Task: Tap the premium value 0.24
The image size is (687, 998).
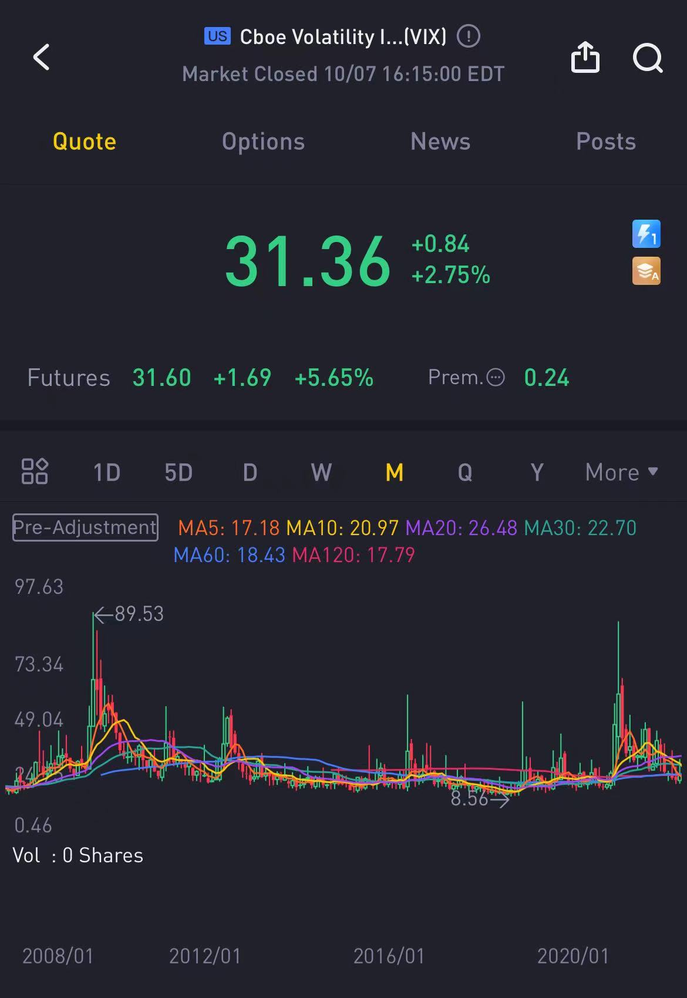Action: tap(547, 378)
